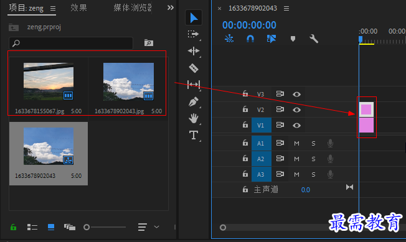Select the 项目: zeng tab
This screenshot has width=406, height=242.
pyautogui.click(x=26, y=8)
